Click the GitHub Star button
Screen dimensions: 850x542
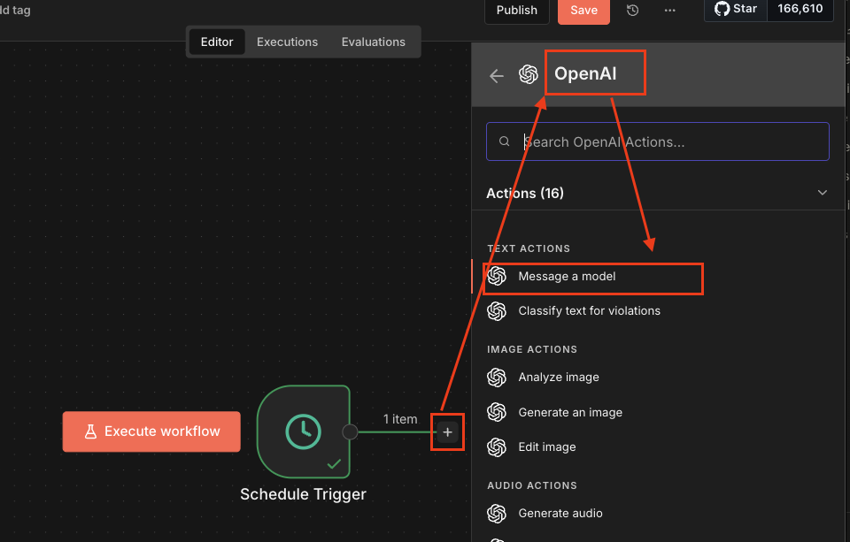point(736,9)
